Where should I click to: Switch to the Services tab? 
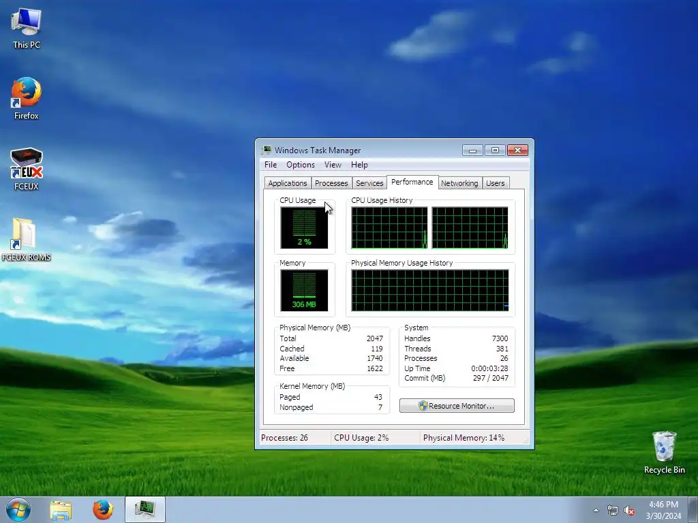(369, 183)
